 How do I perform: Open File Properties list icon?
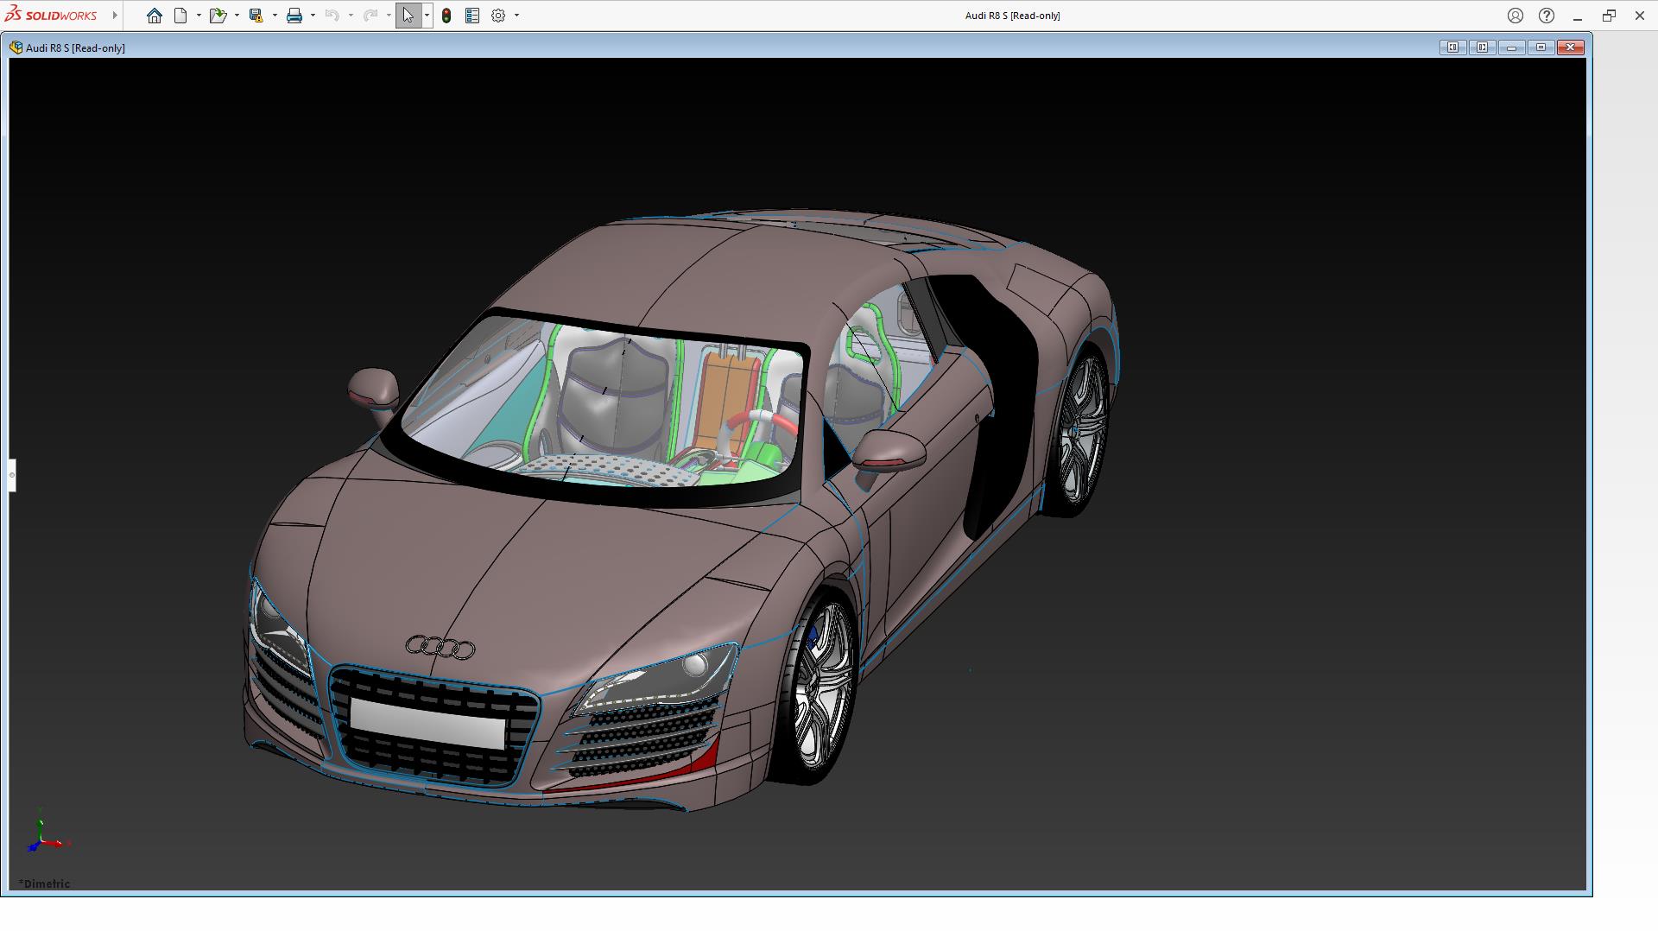coord(472,16)
